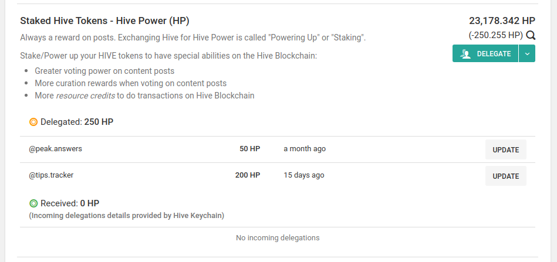Viewport: 557px width, 262px height.
Task: Click the 200 HP delegation amount
Action: (x=248, y=175)
